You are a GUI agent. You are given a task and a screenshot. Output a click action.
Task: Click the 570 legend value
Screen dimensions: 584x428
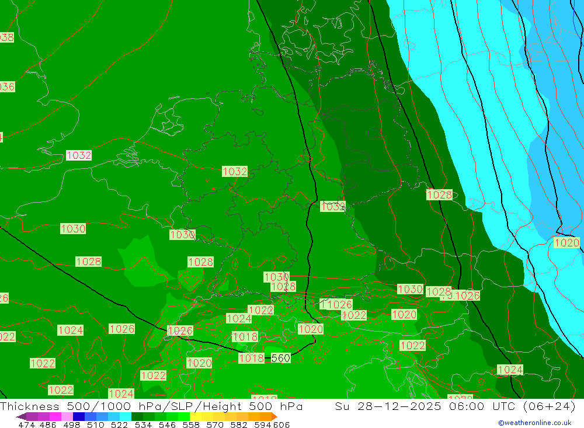coord(215,424)
